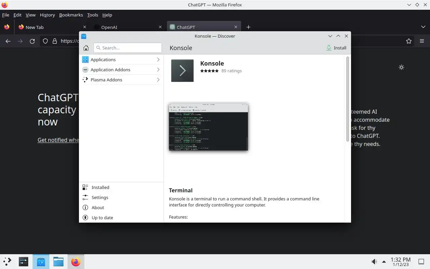Click the five-star rating display

coord(209,71)
